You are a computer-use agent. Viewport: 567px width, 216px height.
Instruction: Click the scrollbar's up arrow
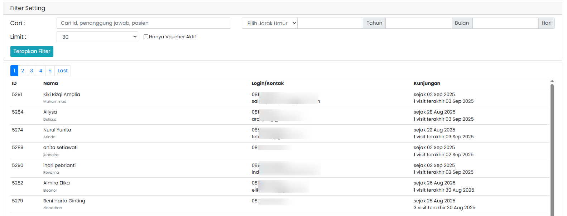point(552,81)
